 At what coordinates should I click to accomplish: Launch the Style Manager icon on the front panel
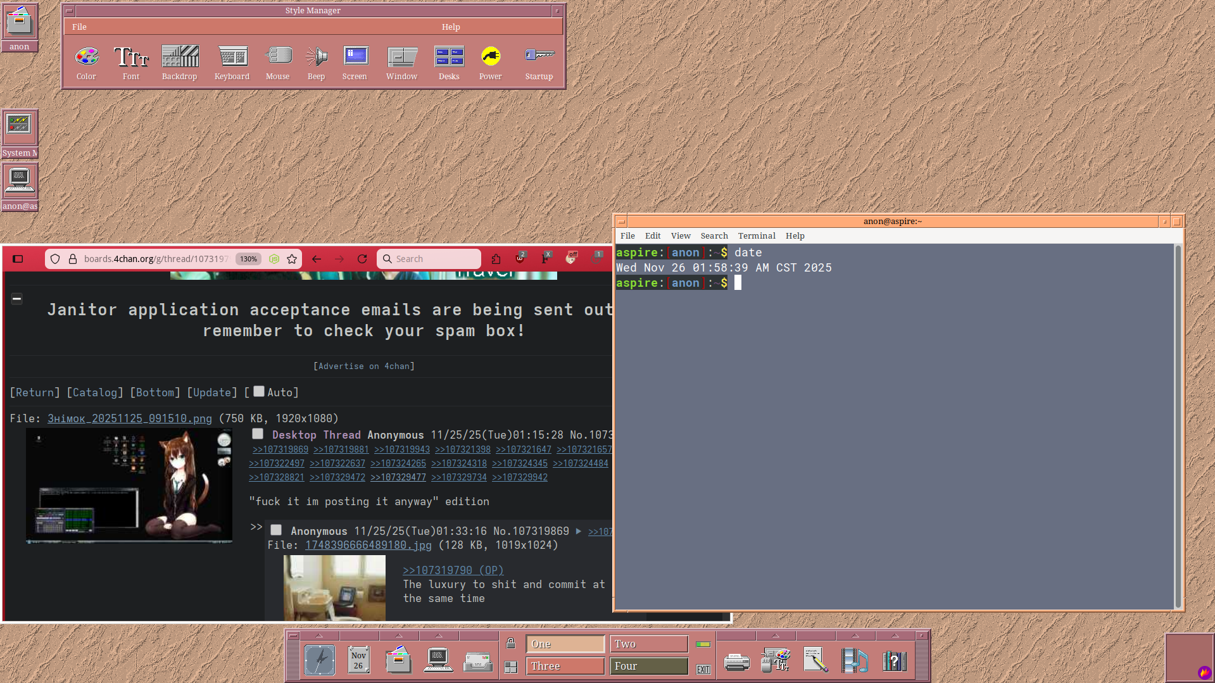776,660
